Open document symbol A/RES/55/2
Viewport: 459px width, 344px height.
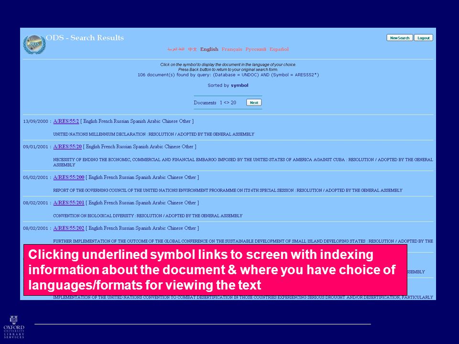(66, 121)
